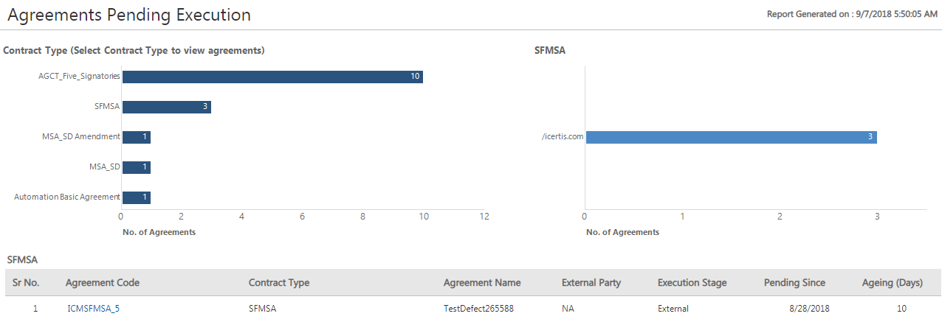
Task: Select the Automation Basic Agreement bar
Action: point(136,197)
